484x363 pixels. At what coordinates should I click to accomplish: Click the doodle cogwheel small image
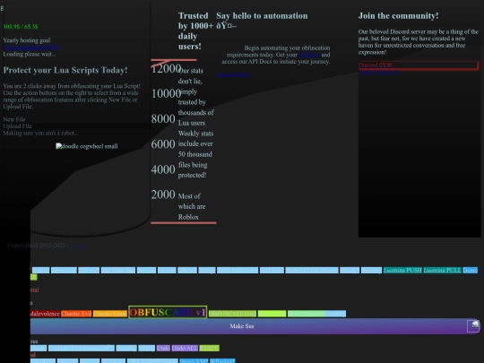click(86, 146)
